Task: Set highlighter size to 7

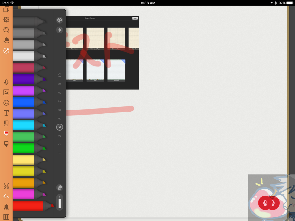Action: click(x=60, y=101)
